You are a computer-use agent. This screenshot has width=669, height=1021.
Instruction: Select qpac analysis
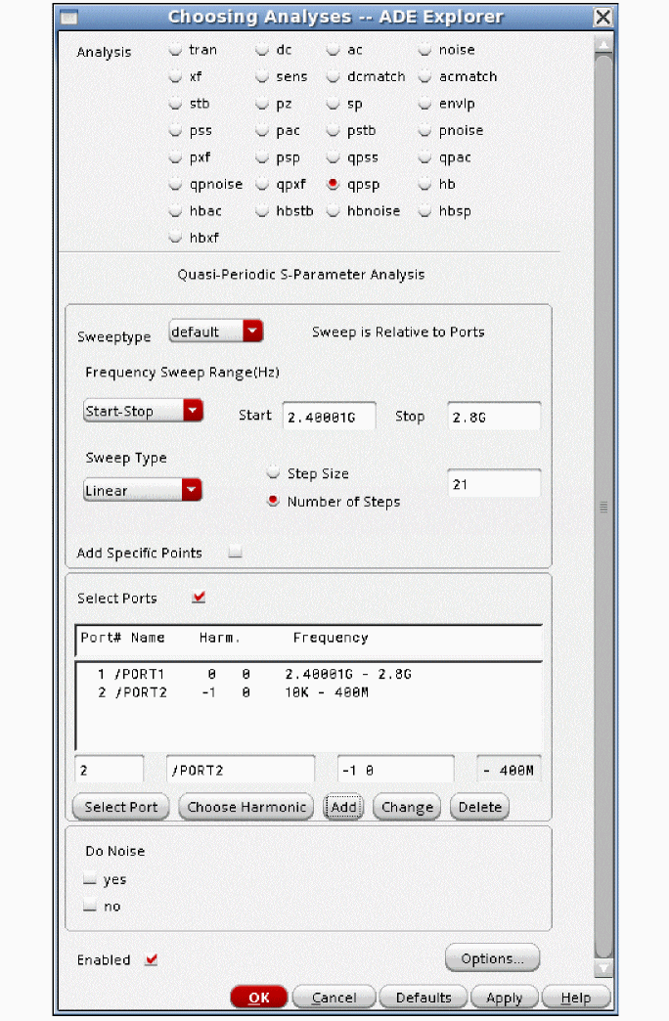click(424, 157)
